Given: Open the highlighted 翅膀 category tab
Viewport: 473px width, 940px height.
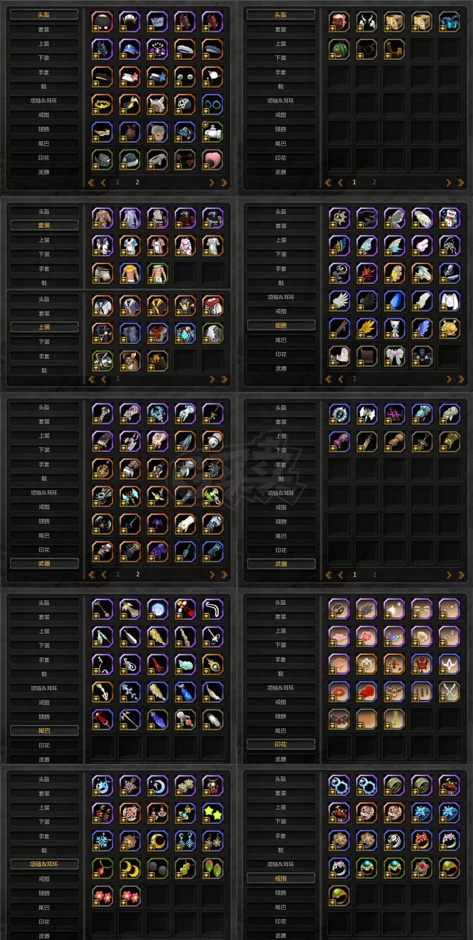Looking at the screenshot, I should pyautogui.click(x=281, y=325).
